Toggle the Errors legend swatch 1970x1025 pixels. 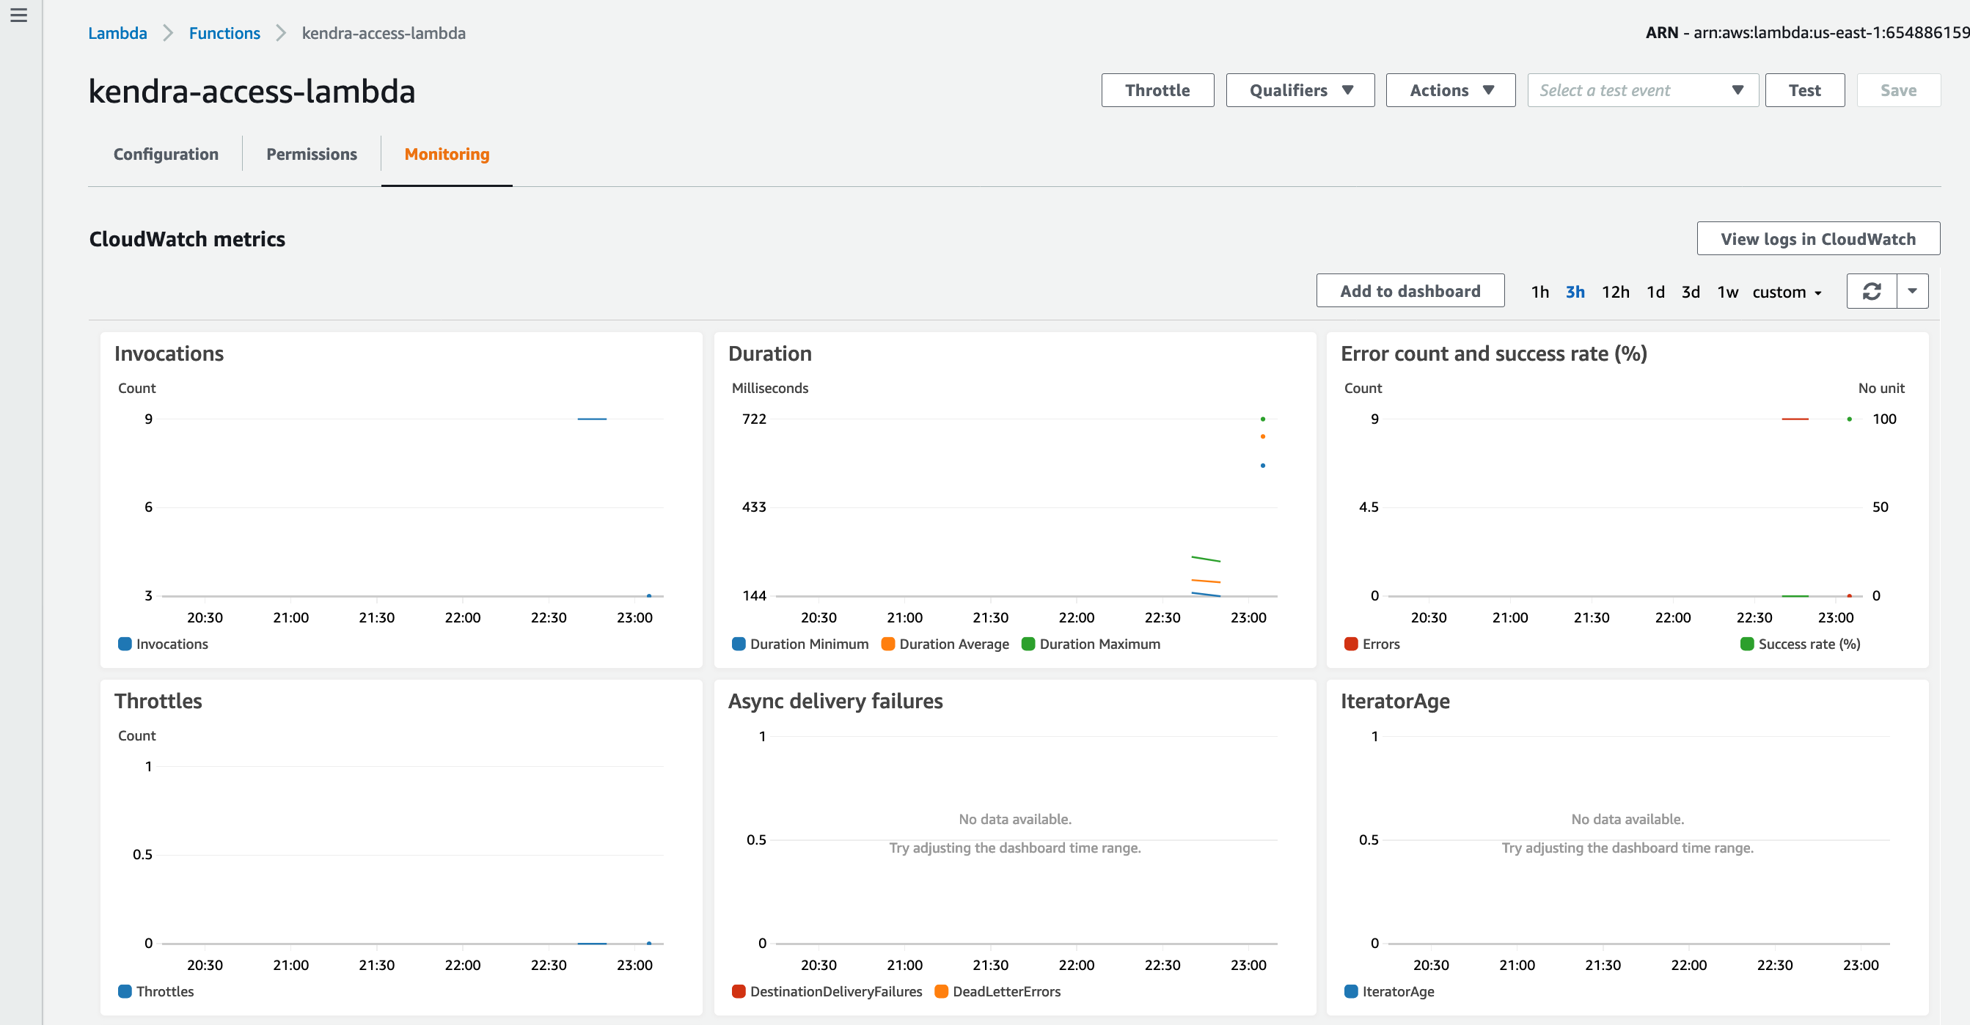pyautogui.click(x=1350, y=644)
